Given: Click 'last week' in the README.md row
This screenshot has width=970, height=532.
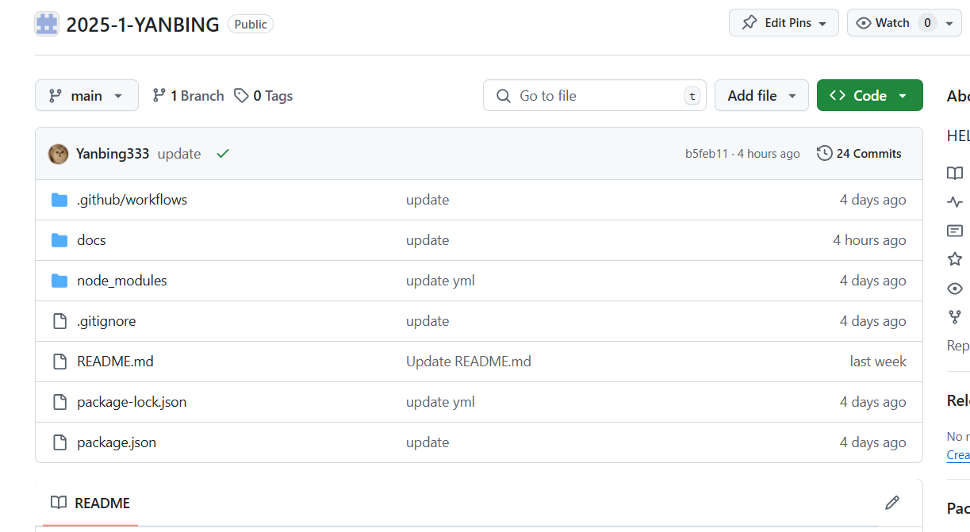Looking at the screenshot, I should click(x=878, y=362).
